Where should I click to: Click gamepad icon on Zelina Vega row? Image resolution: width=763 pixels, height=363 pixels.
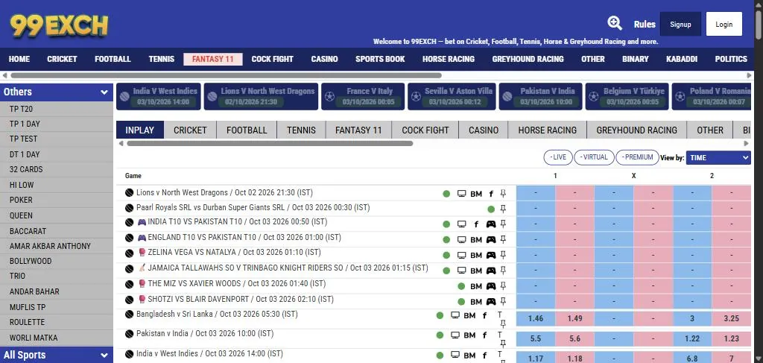coord(491,255)
